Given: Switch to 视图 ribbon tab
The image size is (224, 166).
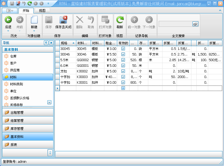Looking at the screenshot, I should [x=42, y=10].
